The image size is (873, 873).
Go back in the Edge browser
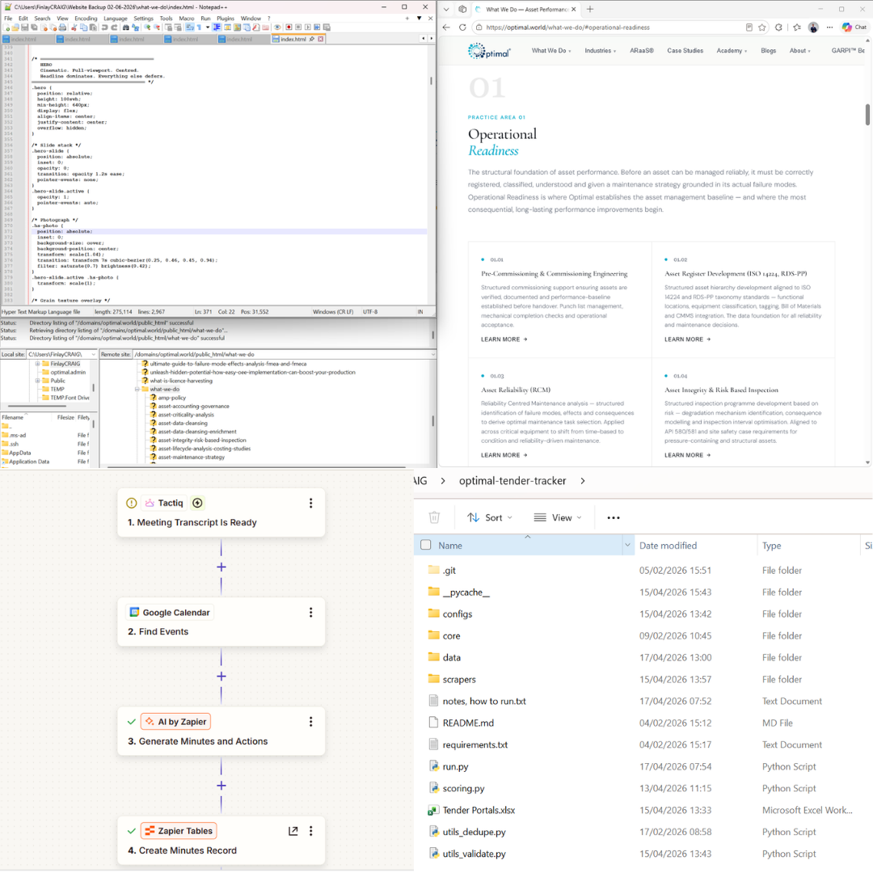tap(446, 27)
